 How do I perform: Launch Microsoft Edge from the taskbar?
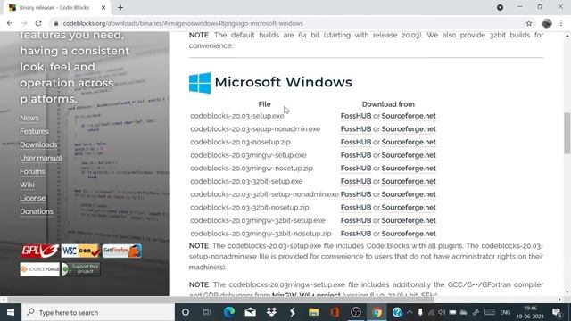(x=229, y=312)
